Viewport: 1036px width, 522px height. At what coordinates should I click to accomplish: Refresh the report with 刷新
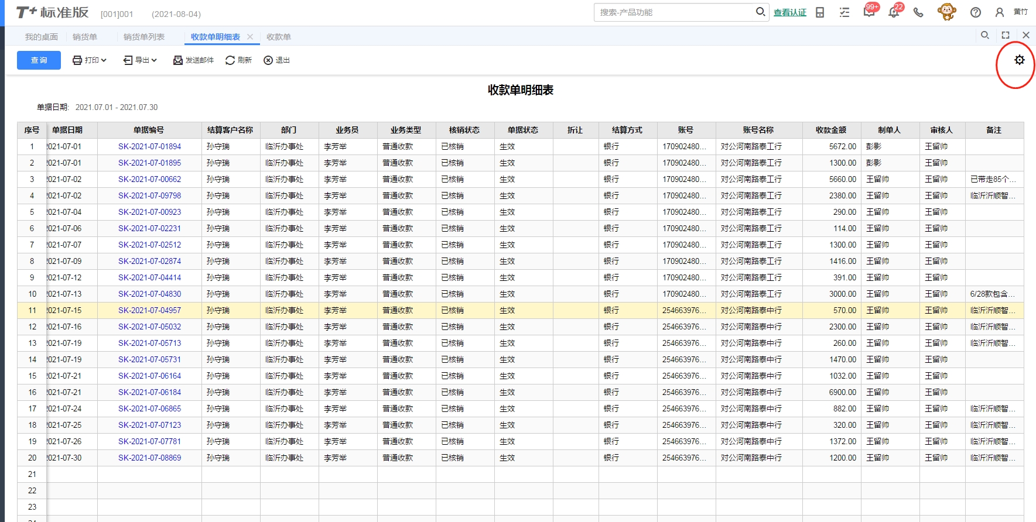tap(238, 60)
